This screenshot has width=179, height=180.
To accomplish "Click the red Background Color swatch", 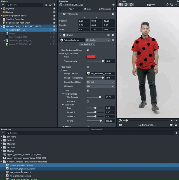I will point(91,57).
